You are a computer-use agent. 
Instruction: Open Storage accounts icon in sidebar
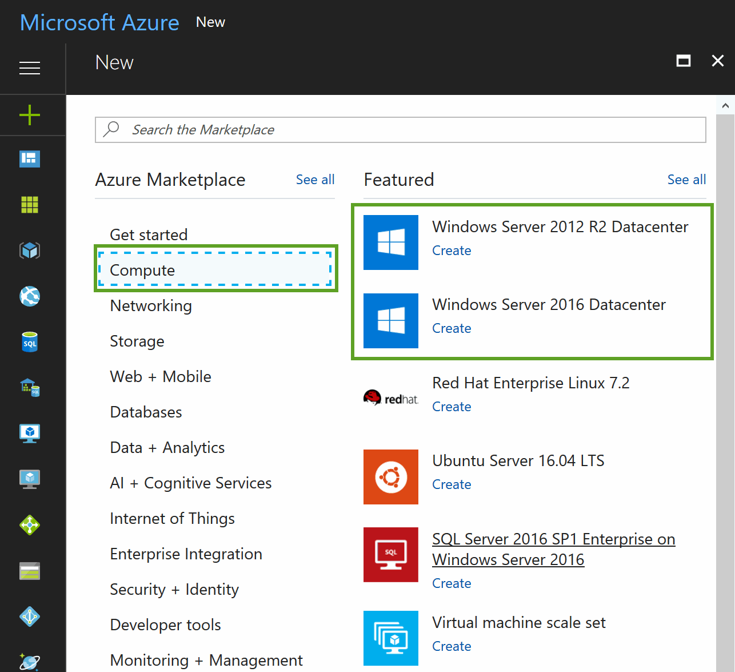click(30, 571)
